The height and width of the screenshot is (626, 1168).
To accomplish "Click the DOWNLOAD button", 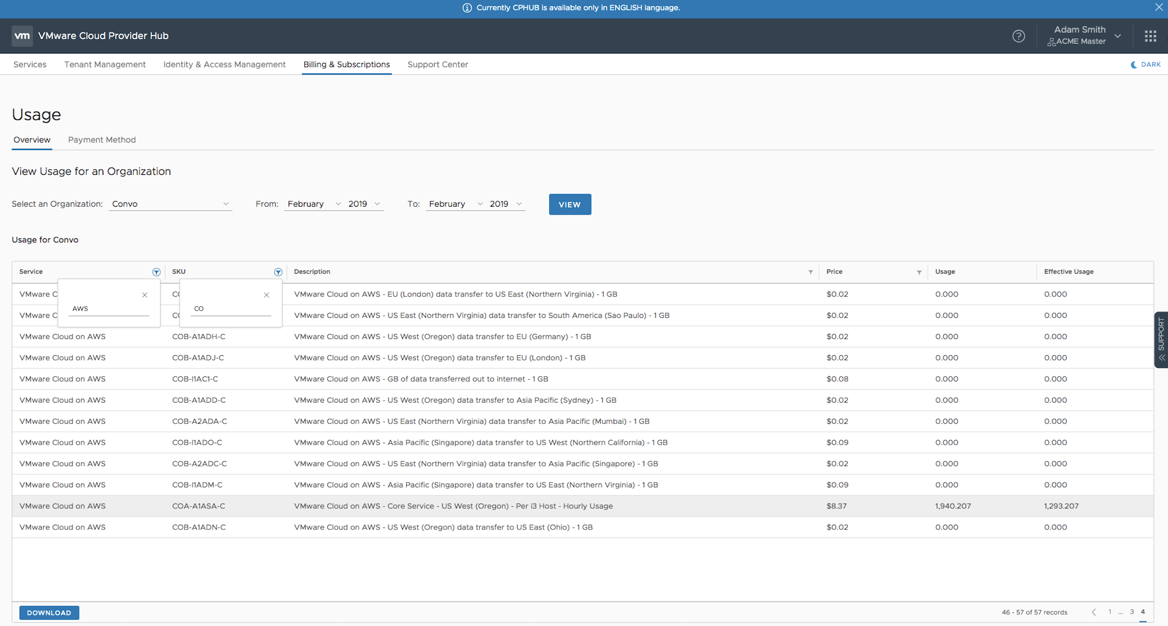I will pos(49,613).
